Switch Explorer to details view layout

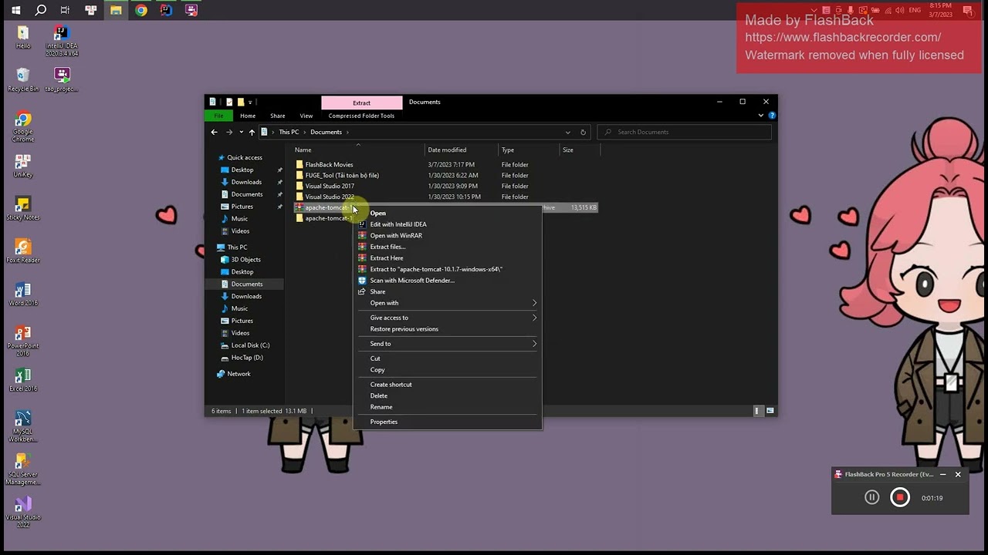click(757, 411)
